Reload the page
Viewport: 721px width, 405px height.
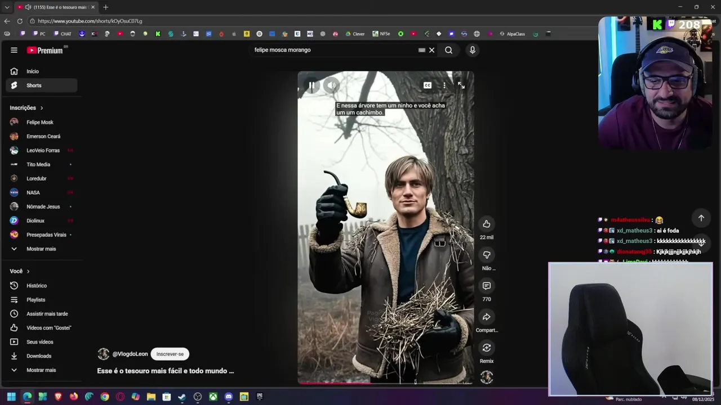20,21
